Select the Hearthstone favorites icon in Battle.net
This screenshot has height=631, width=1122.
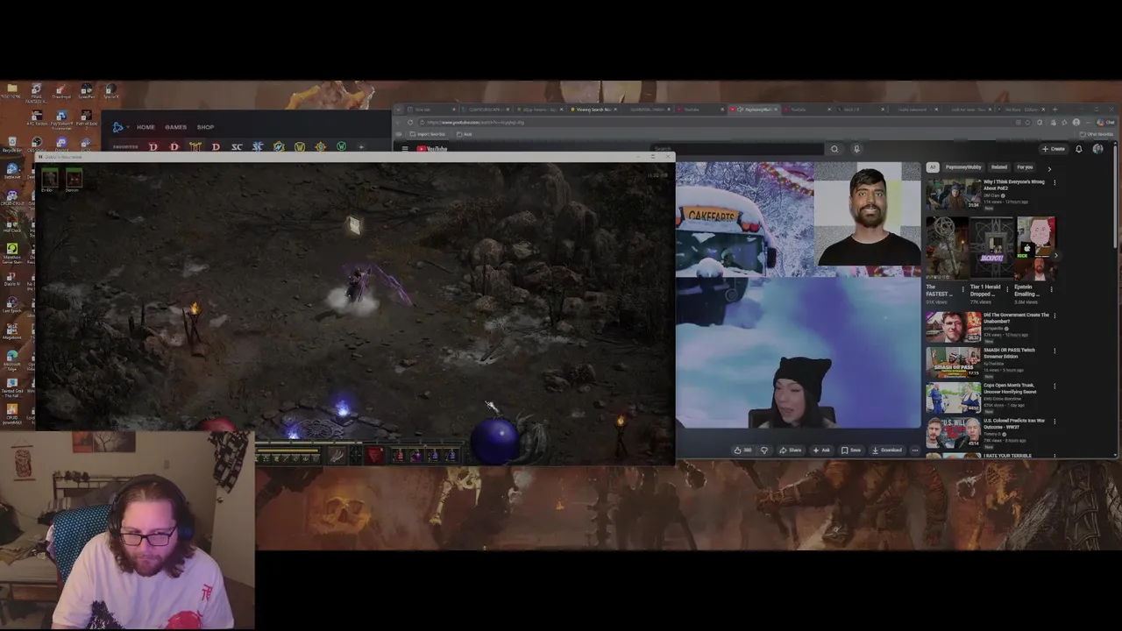tap(321, 146)
